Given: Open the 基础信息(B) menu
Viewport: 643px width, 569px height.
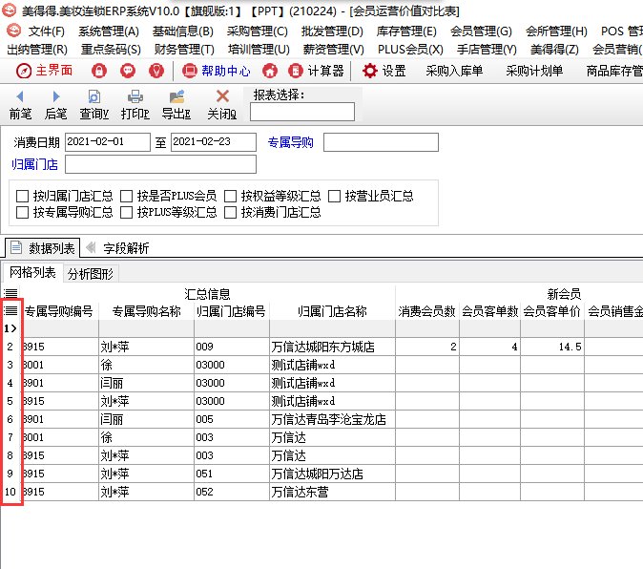Looking at the screenshot, I should click(183, 31).
